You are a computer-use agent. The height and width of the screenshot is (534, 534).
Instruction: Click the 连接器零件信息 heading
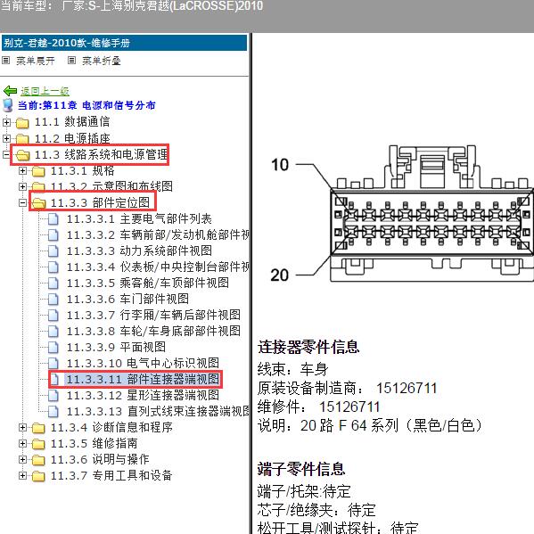[308, 348]
